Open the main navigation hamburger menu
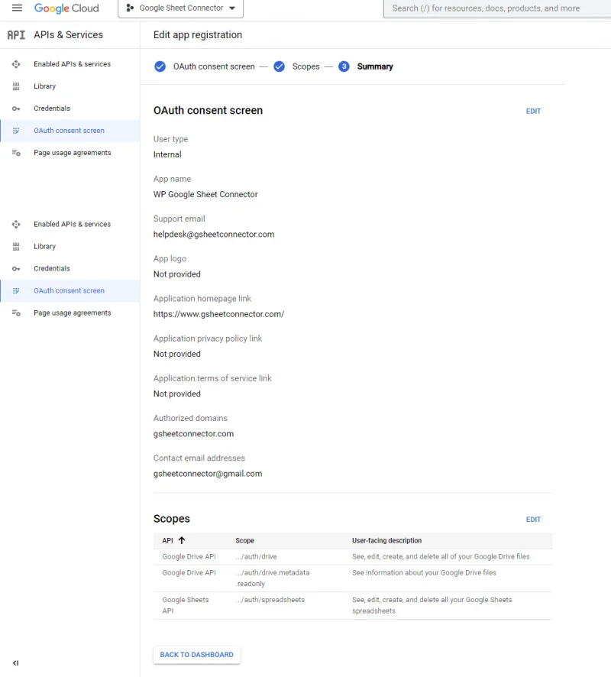This screenshot has width=611, height=677. 17,8
